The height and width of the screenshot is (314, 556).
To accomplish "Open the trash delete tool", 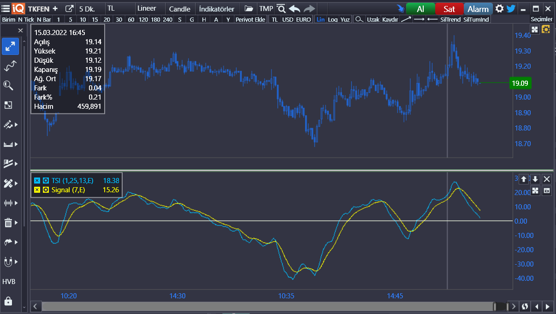I will 8,223.
